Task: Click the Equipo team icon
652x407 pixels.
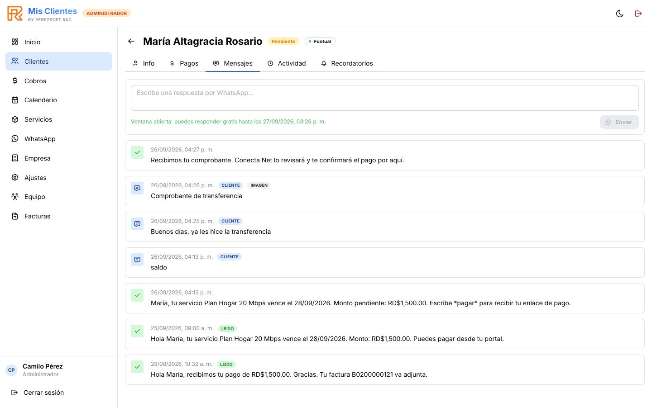Action: [15, 197]
